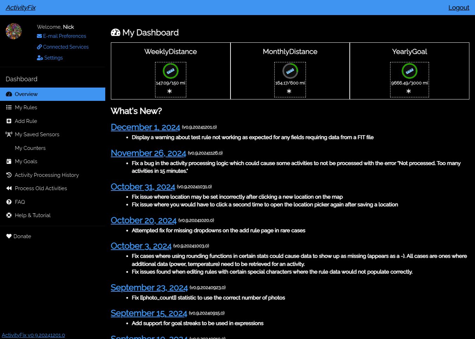Open the October 31, 2024 release link
This screenshot has width=475, height=339.
143,187
